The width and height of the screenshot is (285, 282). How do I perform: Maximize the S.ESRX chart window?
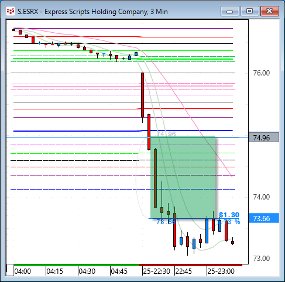(249, 11)
